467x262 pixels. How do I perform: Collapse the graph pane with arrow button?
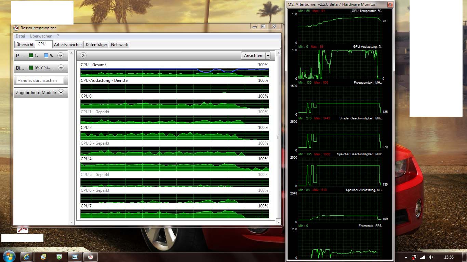[83, 55]
